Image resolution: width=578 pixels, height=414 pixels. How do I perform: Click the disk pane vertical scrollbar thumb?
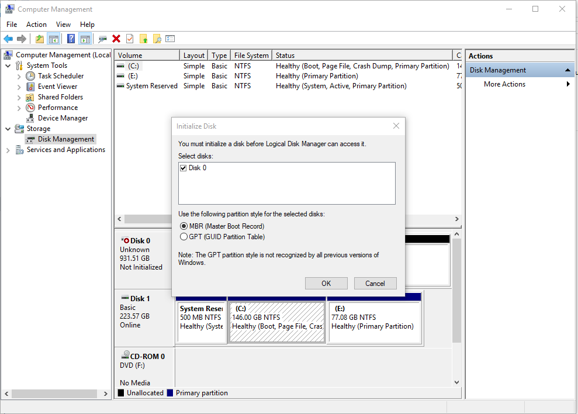point(456,291)
